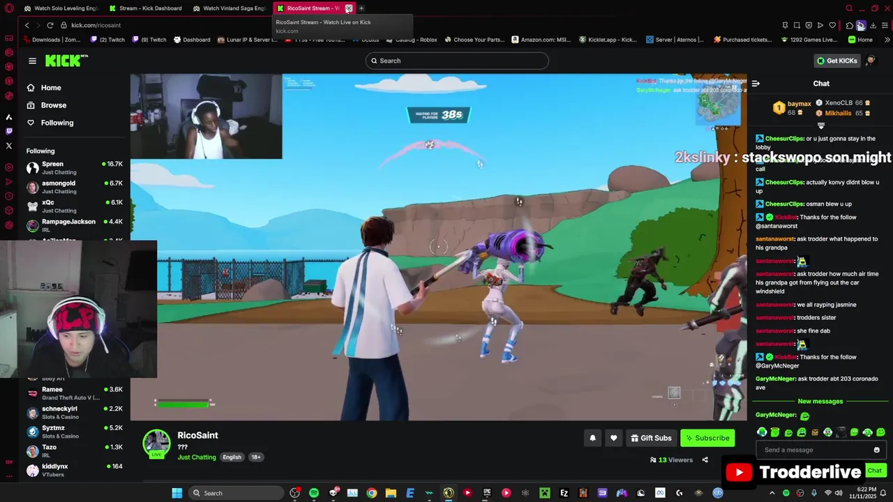
Task: Open schneckyirl channel in sidebar
Action: [x=75, y=412]
